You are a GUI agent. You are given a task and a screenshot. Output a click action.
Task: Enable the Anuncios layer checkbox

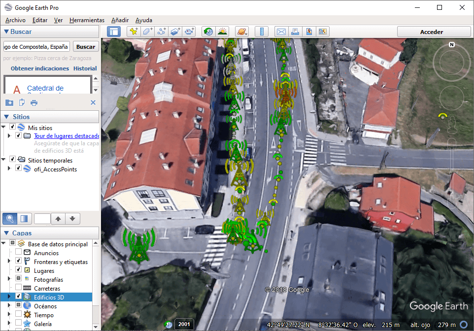pos(18,252)
